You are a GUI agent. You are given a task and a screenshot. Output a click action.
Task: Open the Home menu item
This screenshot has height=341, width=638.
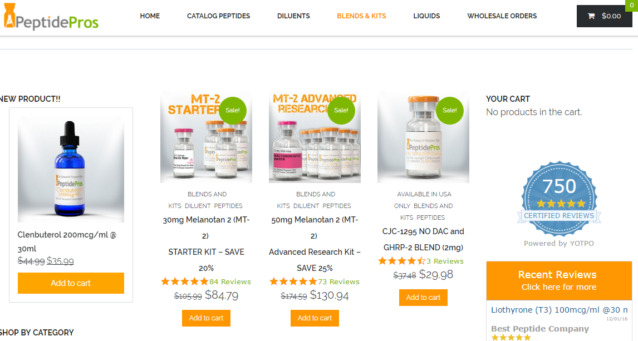(x=150, y=16)
